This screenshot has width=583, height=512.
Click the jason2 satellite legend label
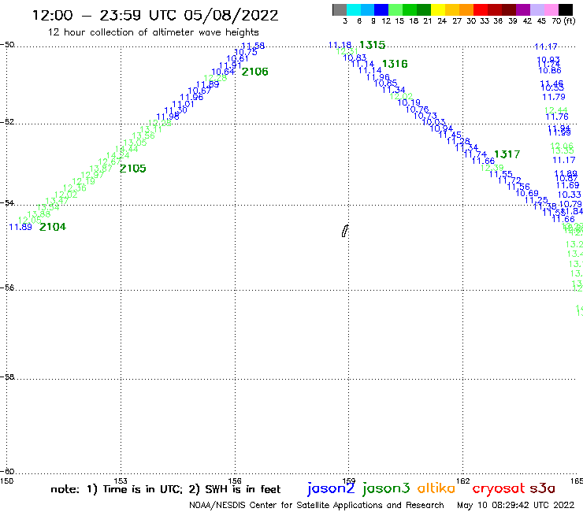pyautogui.click(x=331, y=488)
